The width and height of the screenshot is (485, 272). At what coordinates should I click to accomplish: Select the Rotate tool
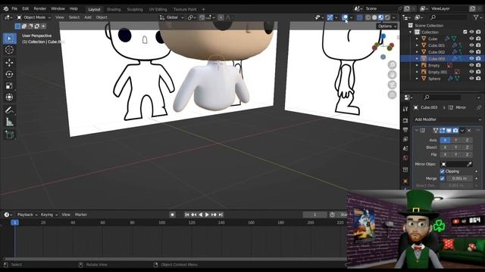(9, 74)
